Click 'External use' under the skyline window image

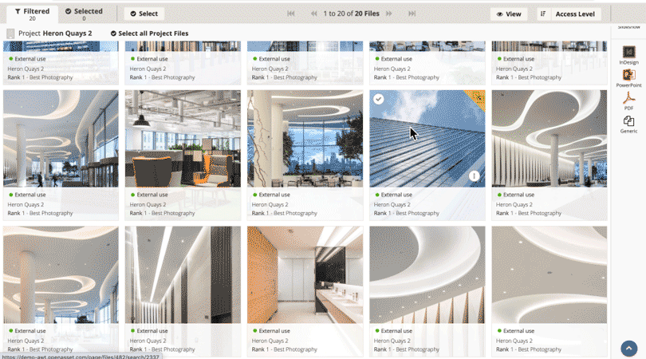tap(274, 195)
